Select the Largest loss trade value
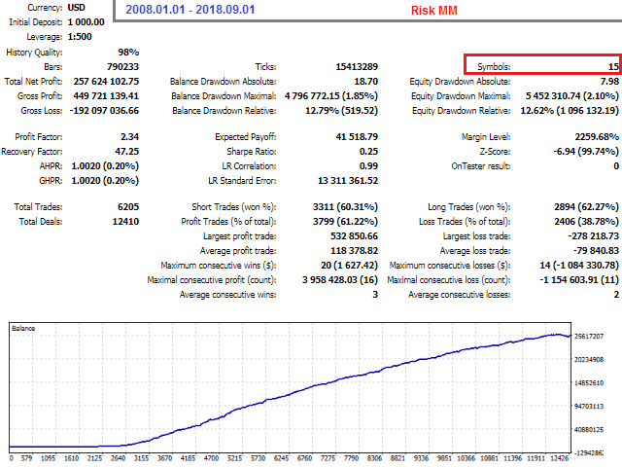The height and width of the screenshot is (467, 622). coord(593,235)
